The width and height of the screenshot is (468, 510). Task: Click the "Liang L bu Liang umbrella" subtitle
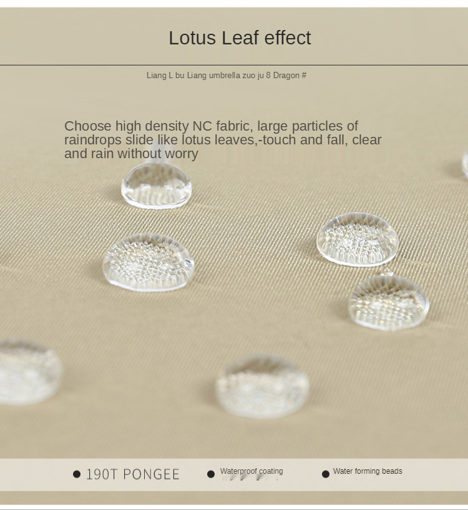(227, 76)
